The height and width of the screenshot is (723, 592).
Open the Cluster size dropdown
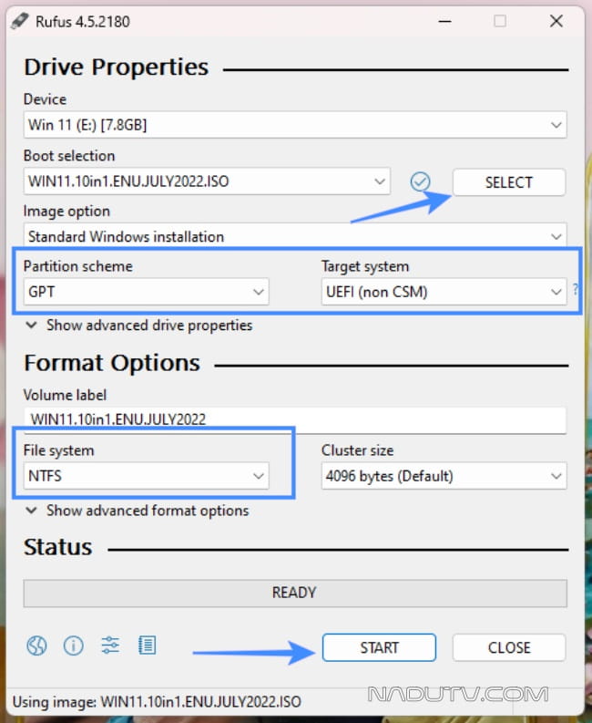pos(444,475)
